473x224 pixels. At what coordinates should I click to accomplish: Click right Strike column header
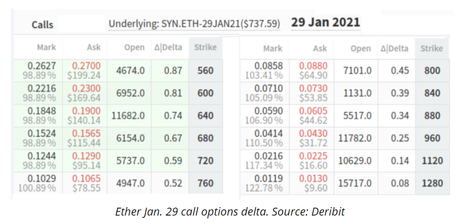click(432, 48)
